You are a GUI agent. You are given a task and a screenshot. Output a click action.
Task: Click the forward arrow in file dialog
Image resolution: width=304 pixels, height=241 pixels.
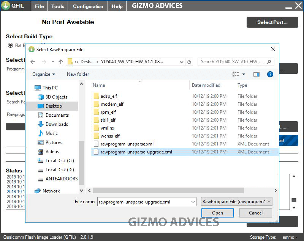pyautogui.click(x=44, y=62)
